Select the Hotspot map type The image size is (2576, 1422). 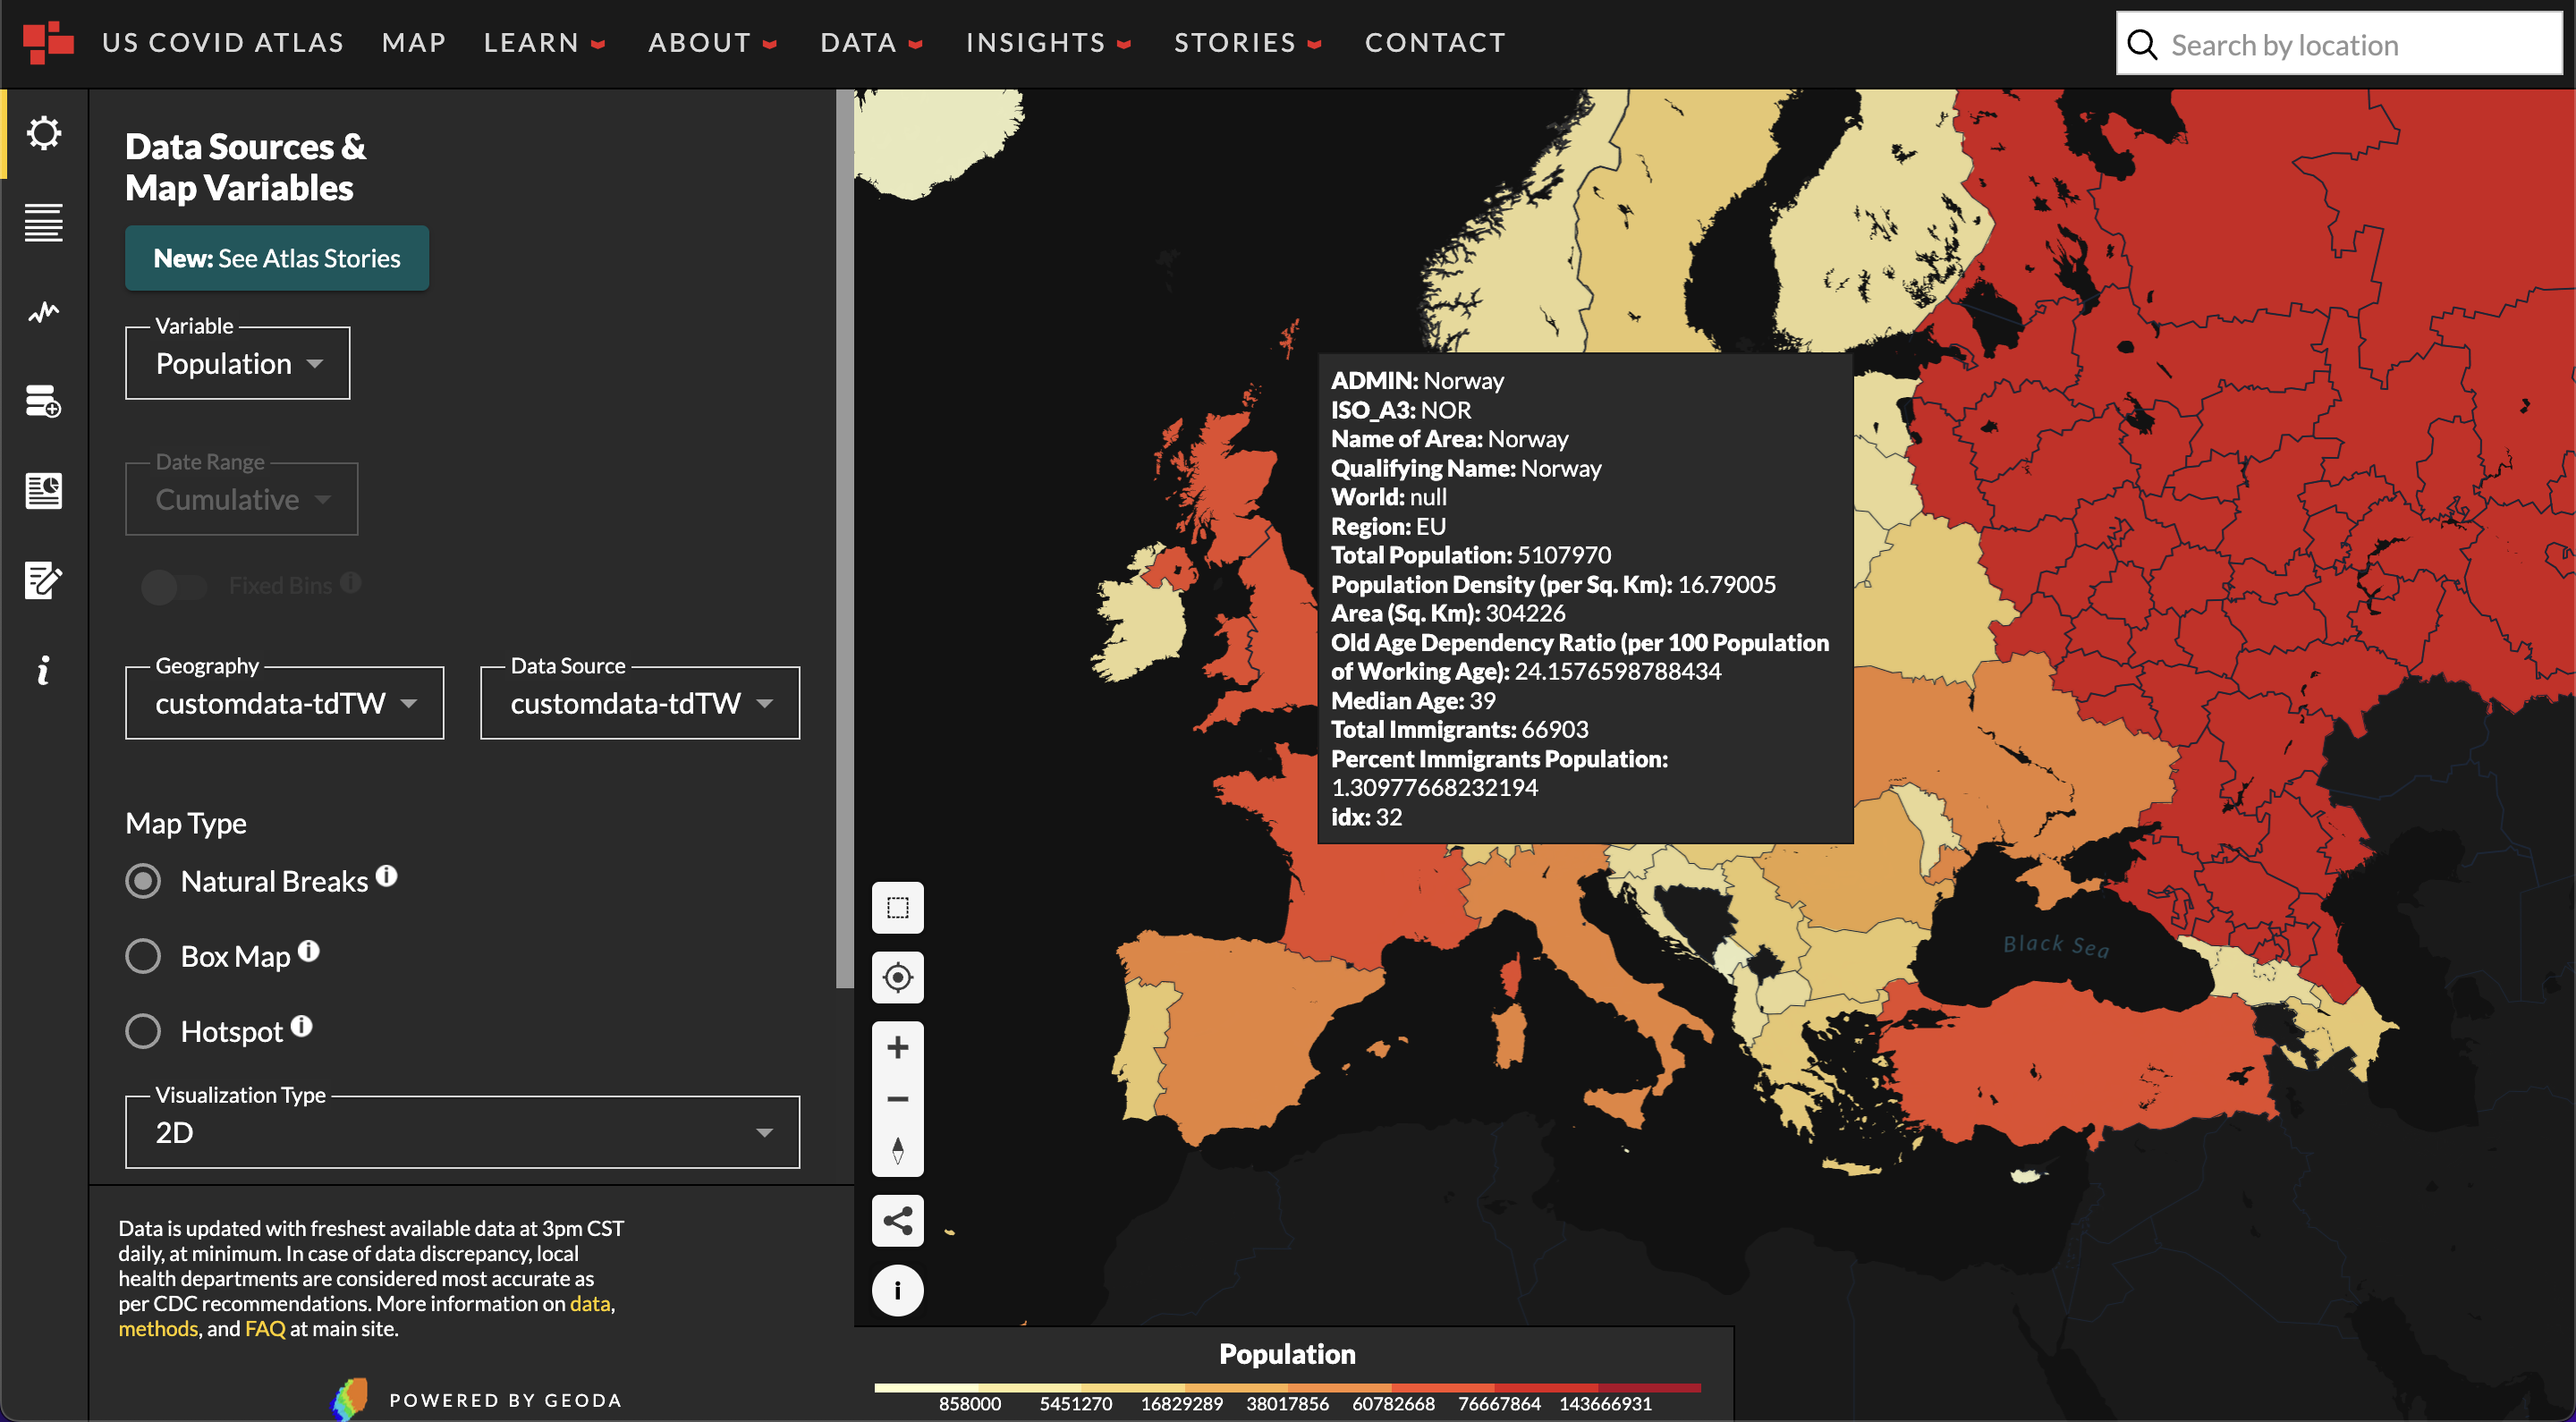click(143, 1031)
